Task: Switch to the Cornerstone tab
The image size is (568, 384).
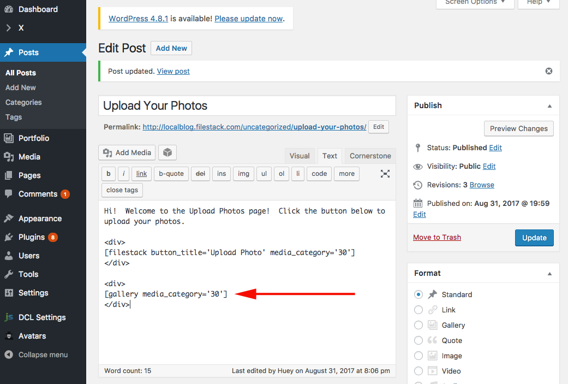Action: [370, 156]
